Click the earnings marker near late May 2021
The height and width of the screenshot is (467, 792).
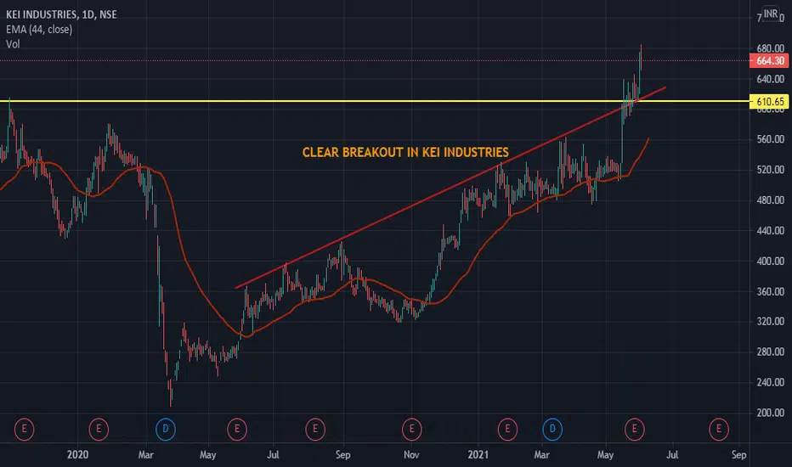point(635,430)
